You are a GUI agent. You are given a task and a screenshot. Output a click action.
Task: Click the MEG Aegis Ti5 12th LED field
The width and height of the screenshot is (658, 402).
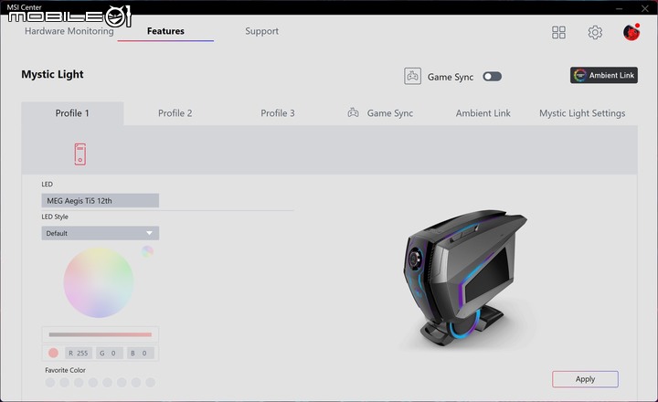(x=100, y=201)
